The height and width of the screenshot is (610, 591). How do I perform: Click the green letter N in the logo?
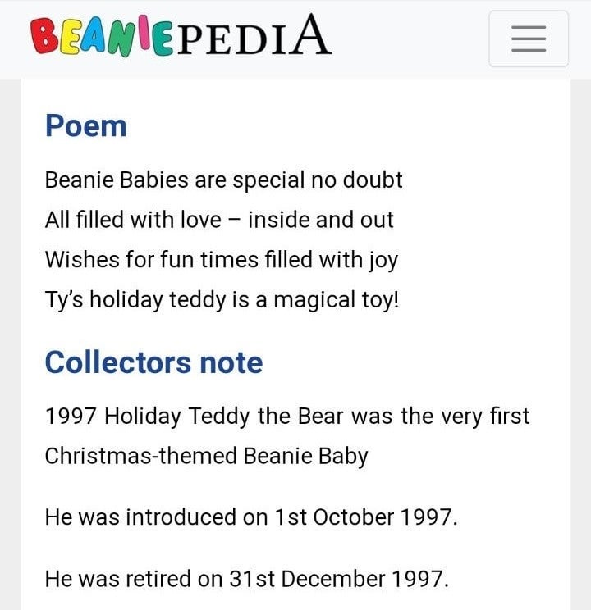tap(123, 39)
